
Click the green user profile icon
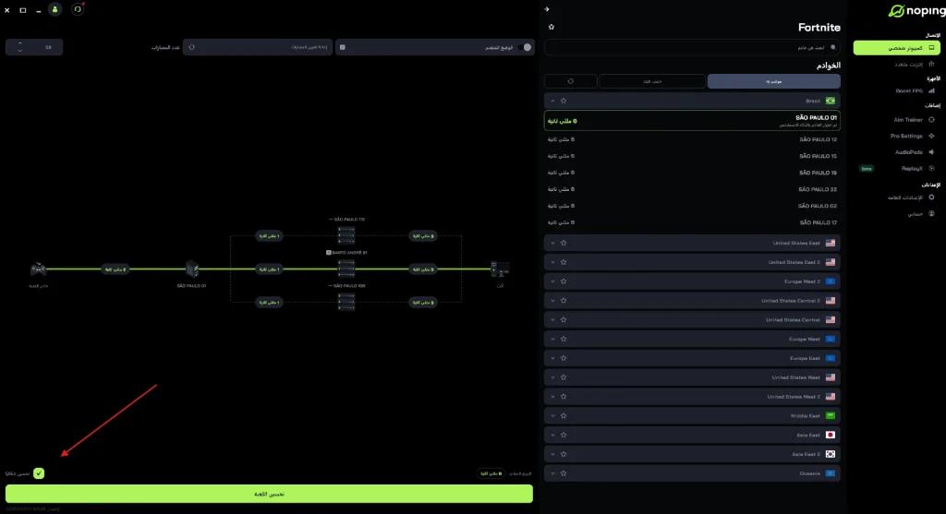tap(55, 9)
